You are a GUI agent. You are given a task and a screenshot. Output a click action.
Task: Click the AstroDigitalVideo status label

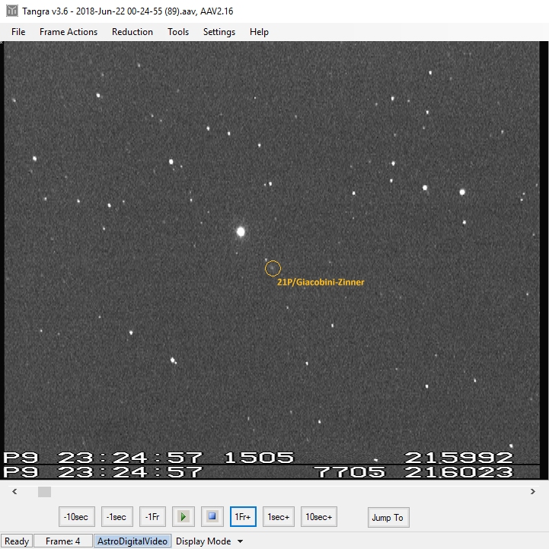[132, 541]
